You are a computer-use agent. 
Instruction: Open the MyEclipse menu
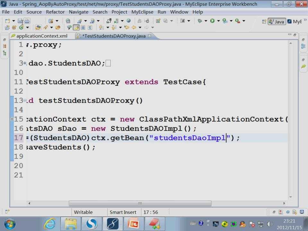point(142,12)
